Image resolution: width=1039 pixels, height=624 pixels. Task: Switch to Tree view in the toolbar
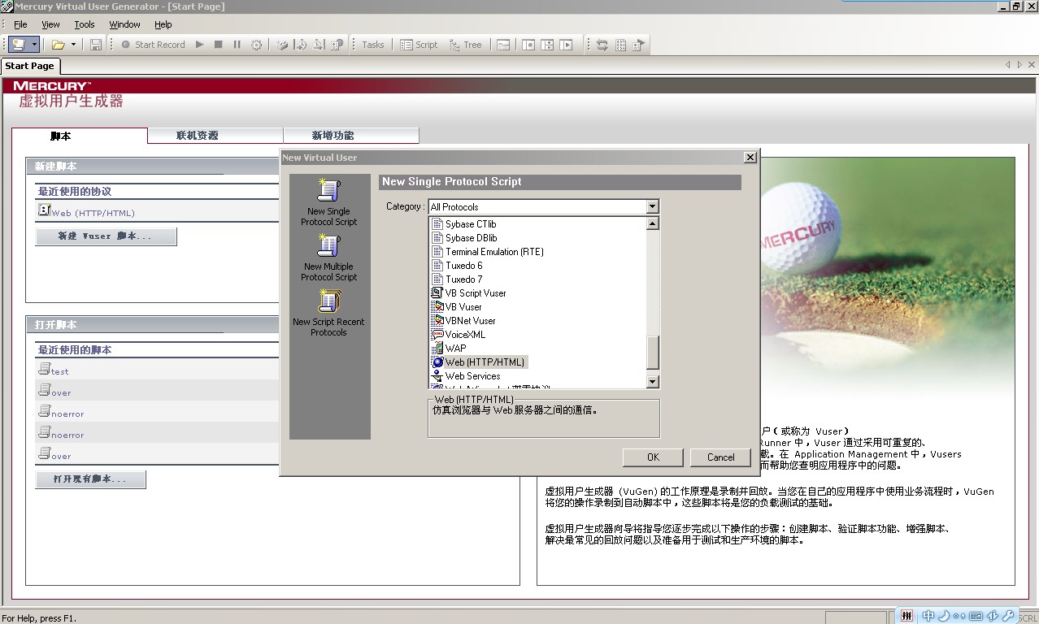[465, 45]
